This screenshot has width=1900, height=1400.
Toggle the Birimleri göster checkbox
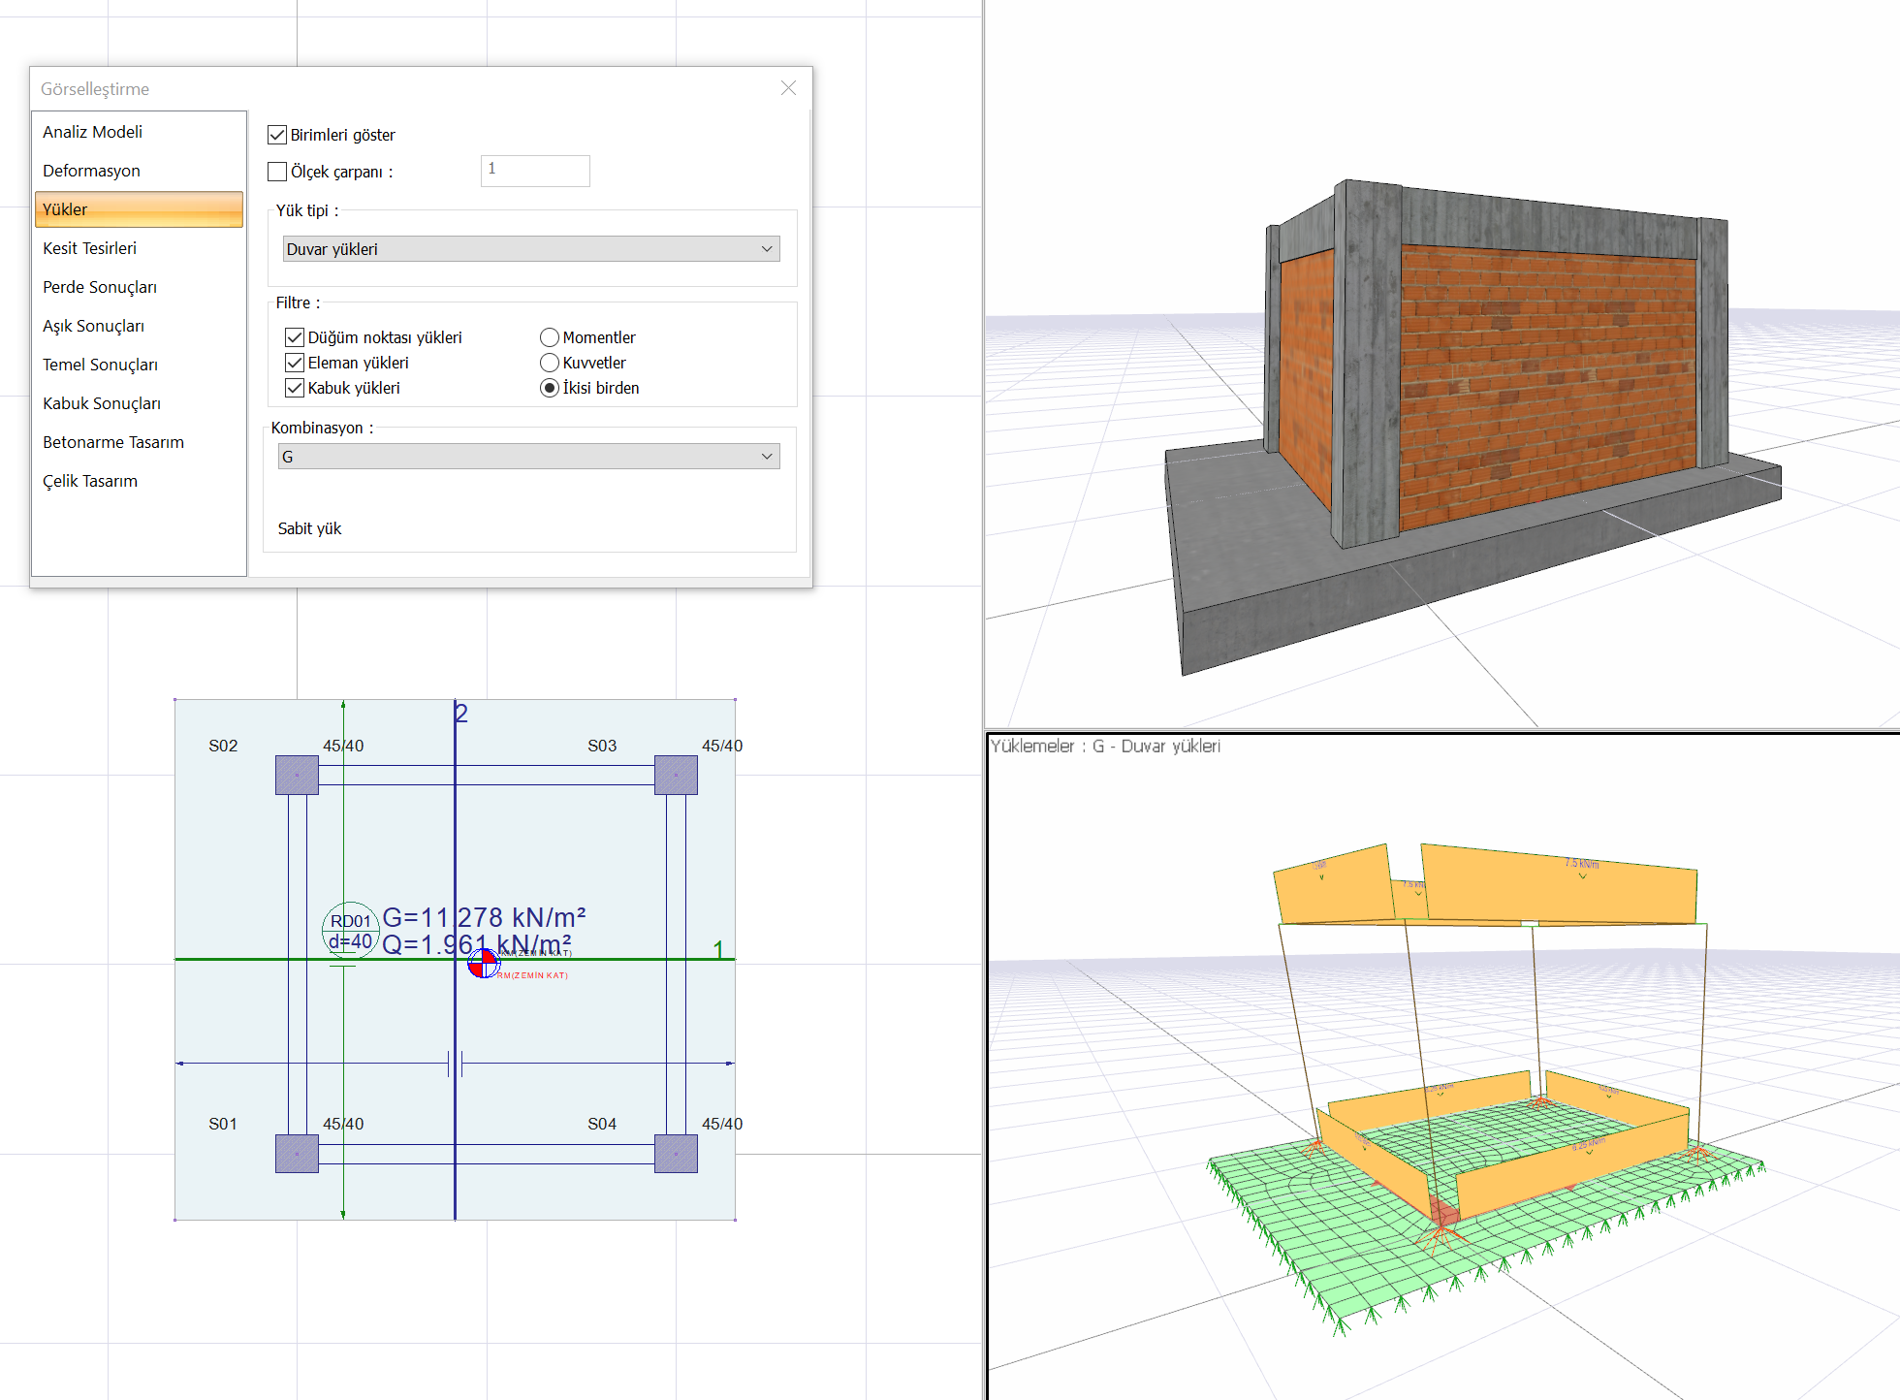tap(277, 135)
